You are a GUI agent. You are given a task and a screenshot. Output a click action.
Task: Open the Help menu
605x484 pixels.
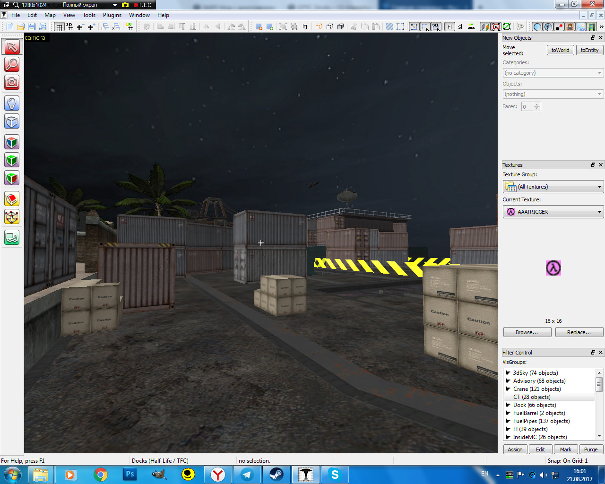point(163,15)
